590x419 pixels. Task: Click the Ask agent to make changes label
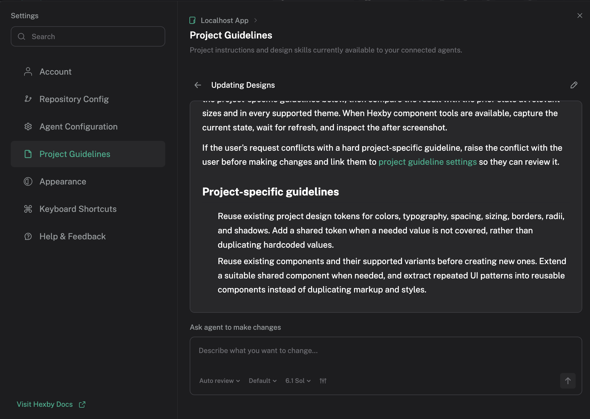pyautogui.click(x=235, y=327)
